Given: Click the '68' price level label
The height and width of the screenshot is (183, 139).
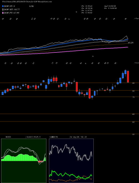Looking at the screenshot, I should pyautogui.click(x=133, y=114).
